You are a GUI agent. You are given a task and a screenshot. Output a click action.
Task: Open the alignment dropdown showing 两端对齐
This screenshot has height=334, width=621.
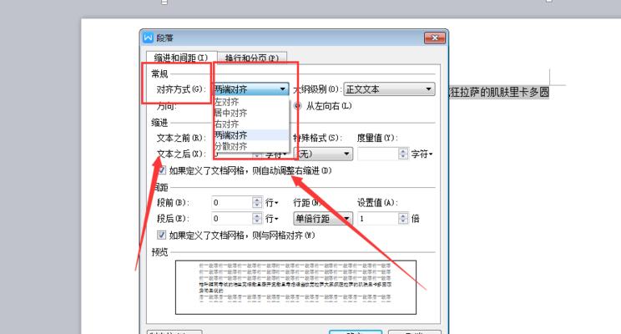click(x=250, y=89)
